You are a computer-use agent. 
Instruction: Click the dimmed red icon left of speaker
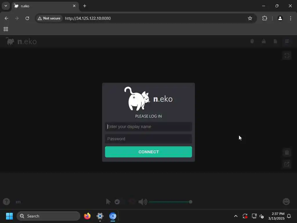pyautogui.click(x=132, y=202)
